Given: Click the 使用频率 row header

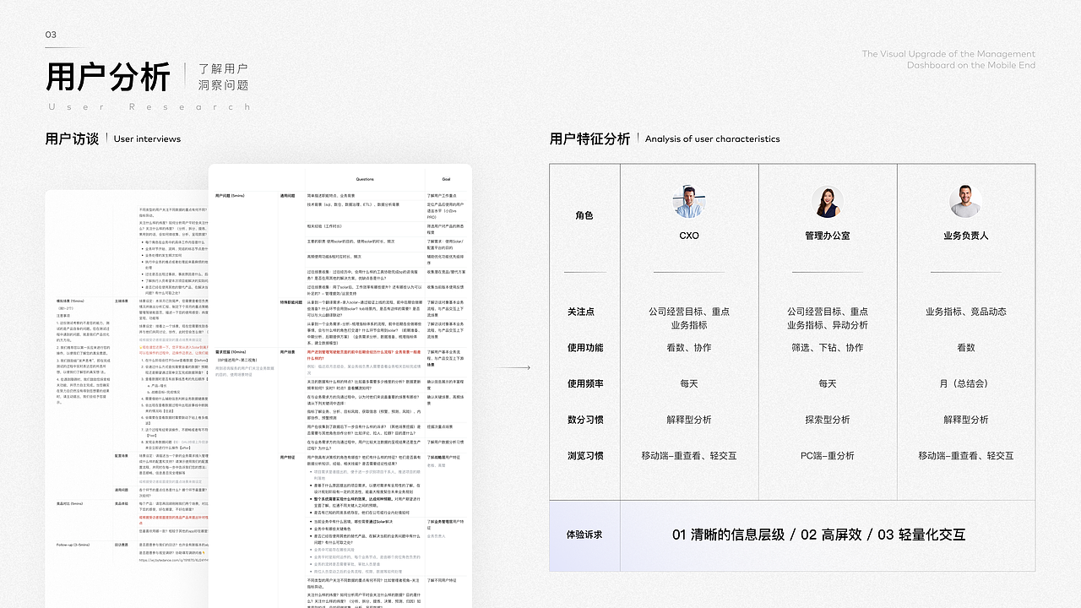Looking at the screenshot, I should coord(584,383).
